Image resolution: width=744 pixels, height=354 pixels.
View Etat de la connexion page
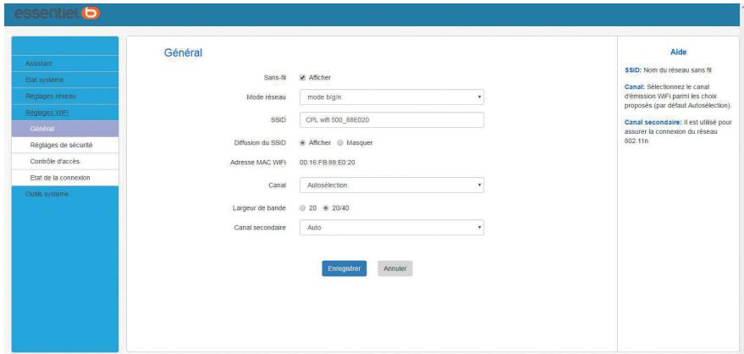(x=60, y=177)
